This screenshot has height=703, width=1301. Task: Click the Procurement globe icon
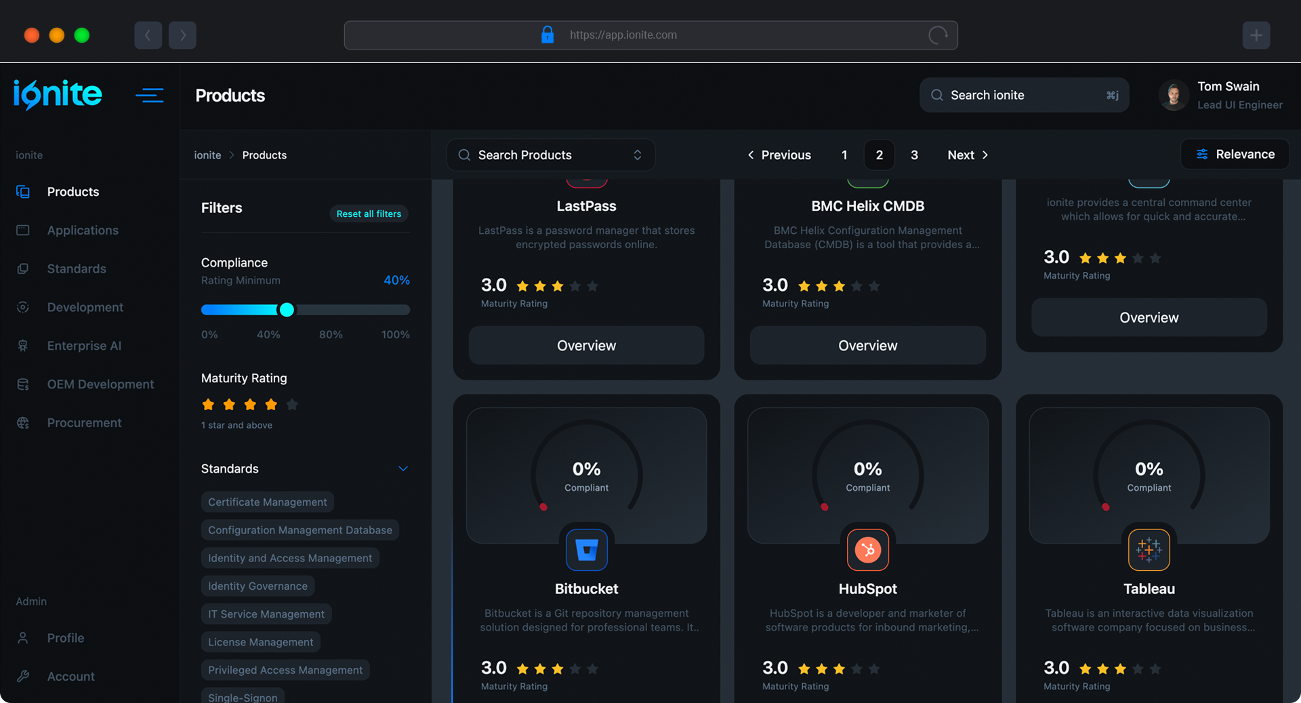[23, 423]
